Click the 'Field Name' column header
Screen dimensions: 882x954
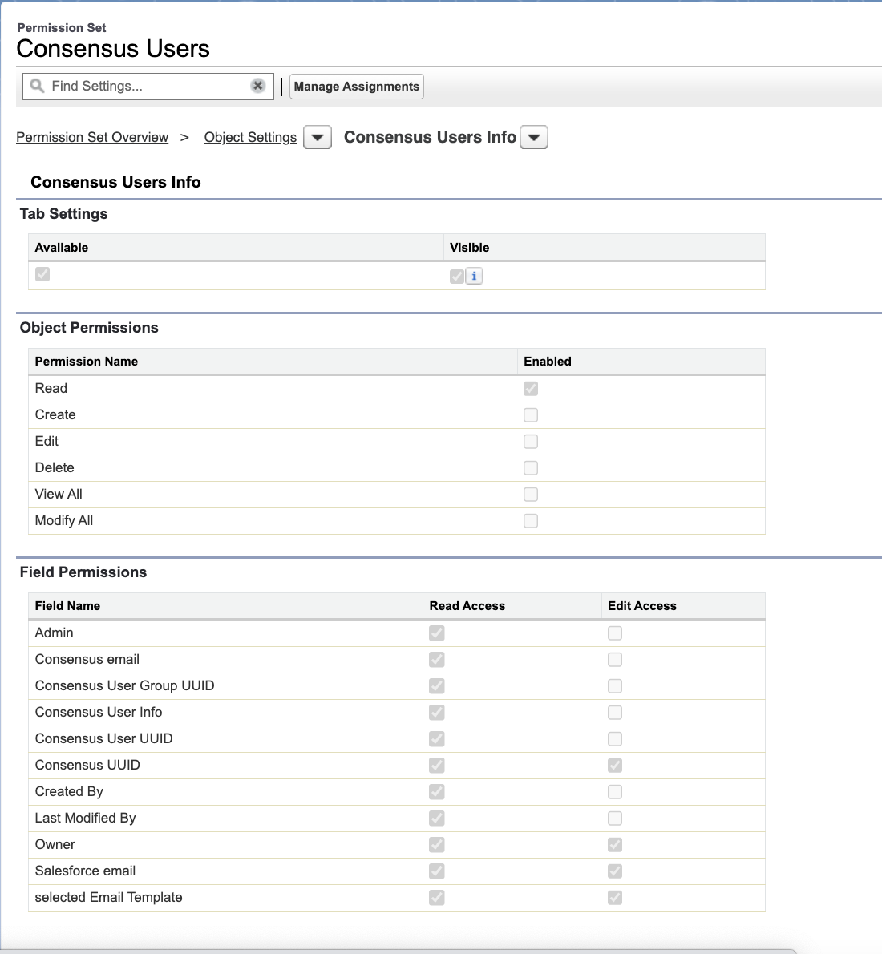(67, 606)
